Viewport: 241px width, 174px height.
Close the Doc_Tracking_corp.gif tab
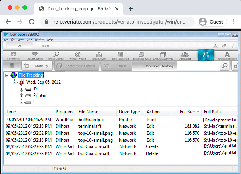(x=117, y=9)
